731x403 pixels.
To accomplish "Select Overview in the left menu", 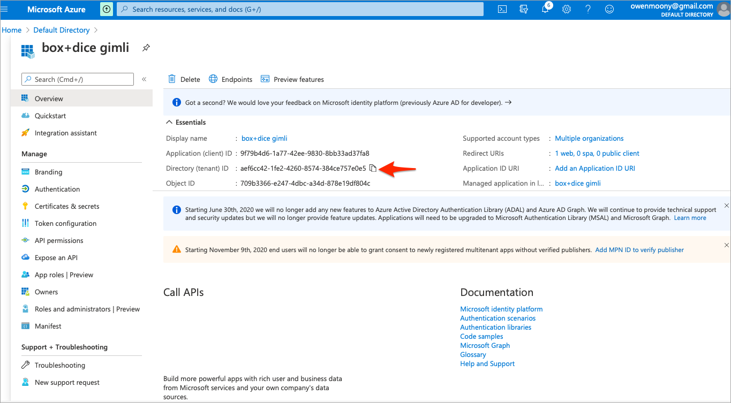I will (81, 98).
